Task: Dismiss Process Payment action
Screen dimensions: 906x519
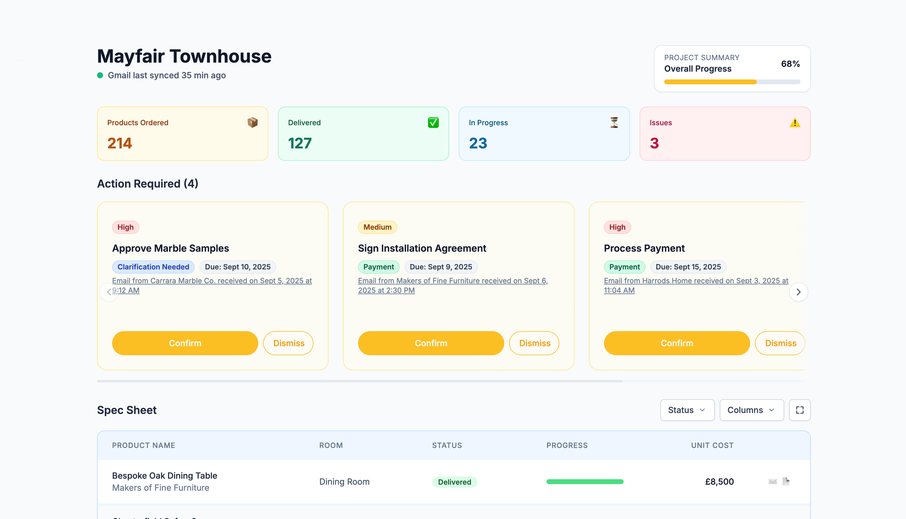Action: tap(780, 343)
